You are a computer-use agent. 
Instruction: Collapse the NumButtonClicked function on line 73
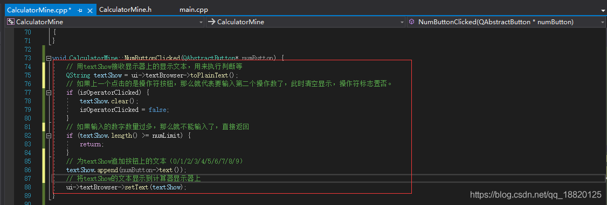click(49, 58)
